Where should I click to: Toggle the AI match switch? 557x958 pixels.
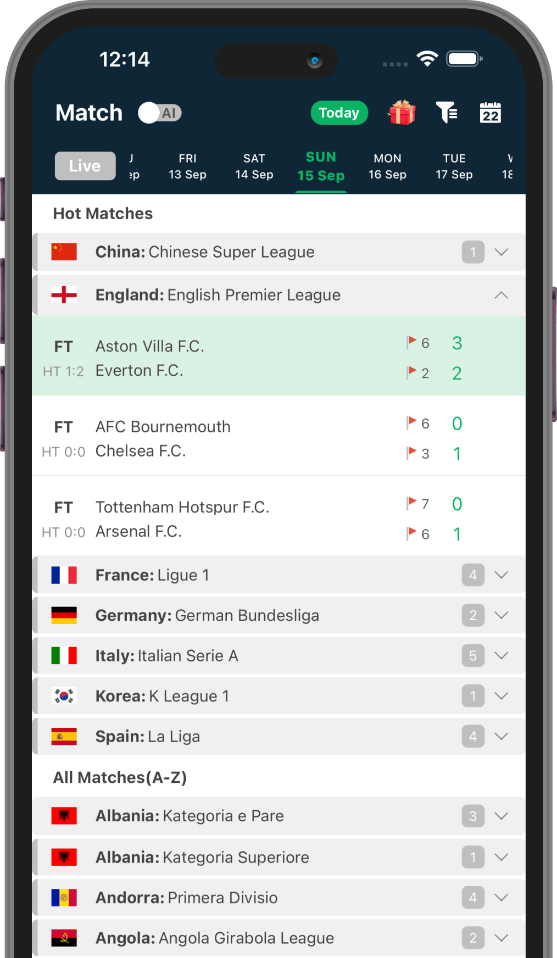coord(159,113)
